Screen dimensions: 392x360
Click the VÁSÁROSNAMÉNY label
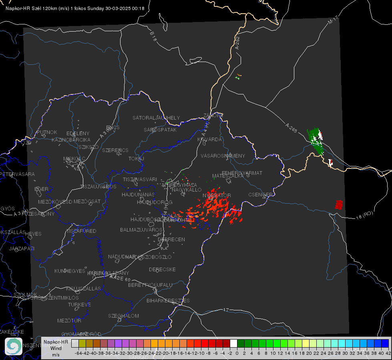tap(223, 156)
